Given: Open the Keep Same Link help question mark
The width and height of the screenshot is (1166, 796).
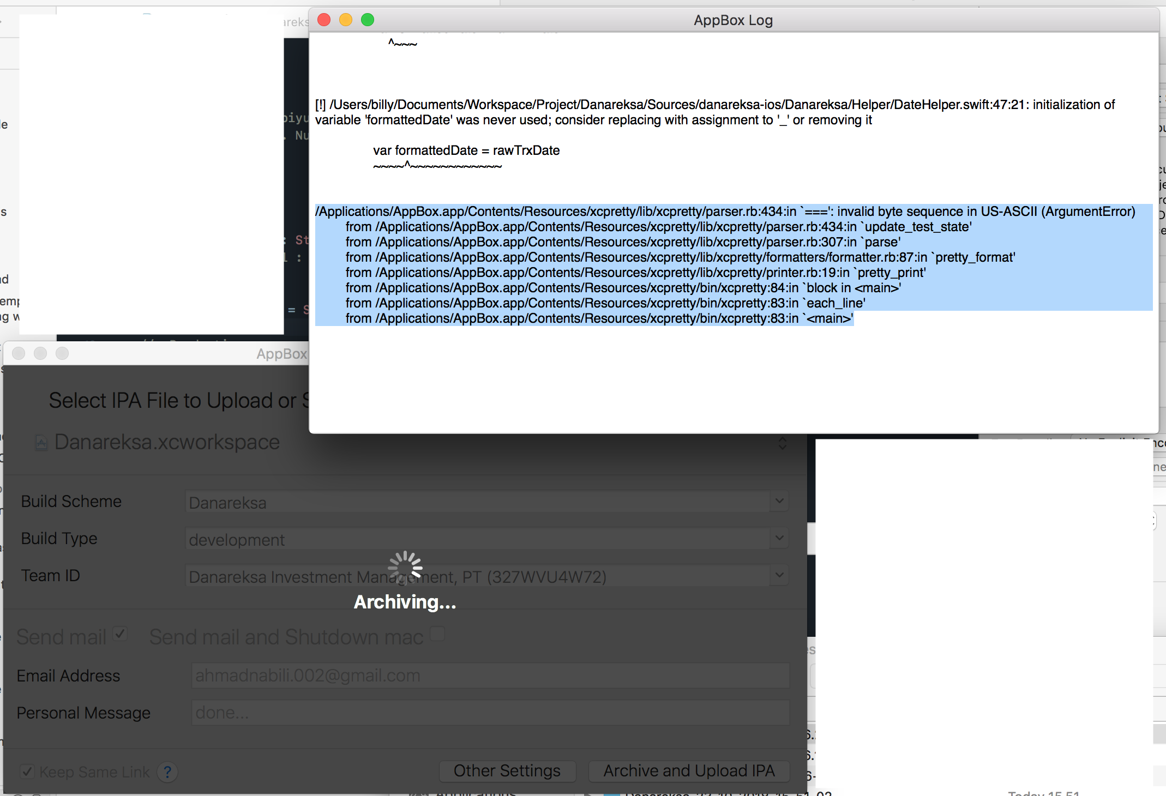Looking at the screenshot, I should [167, 772].
